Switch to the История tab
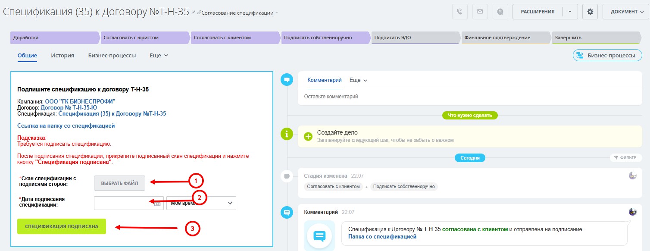The width and height of the screenshot is (650, 251). 62,56
